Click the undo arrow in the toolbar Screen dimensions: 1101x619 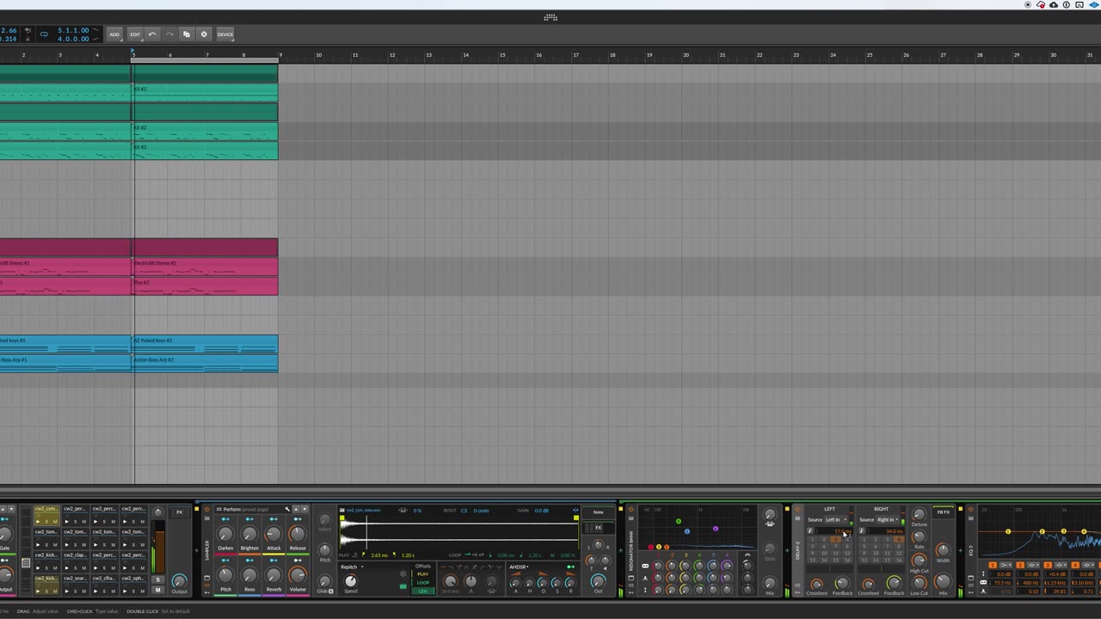coord(152,34)
